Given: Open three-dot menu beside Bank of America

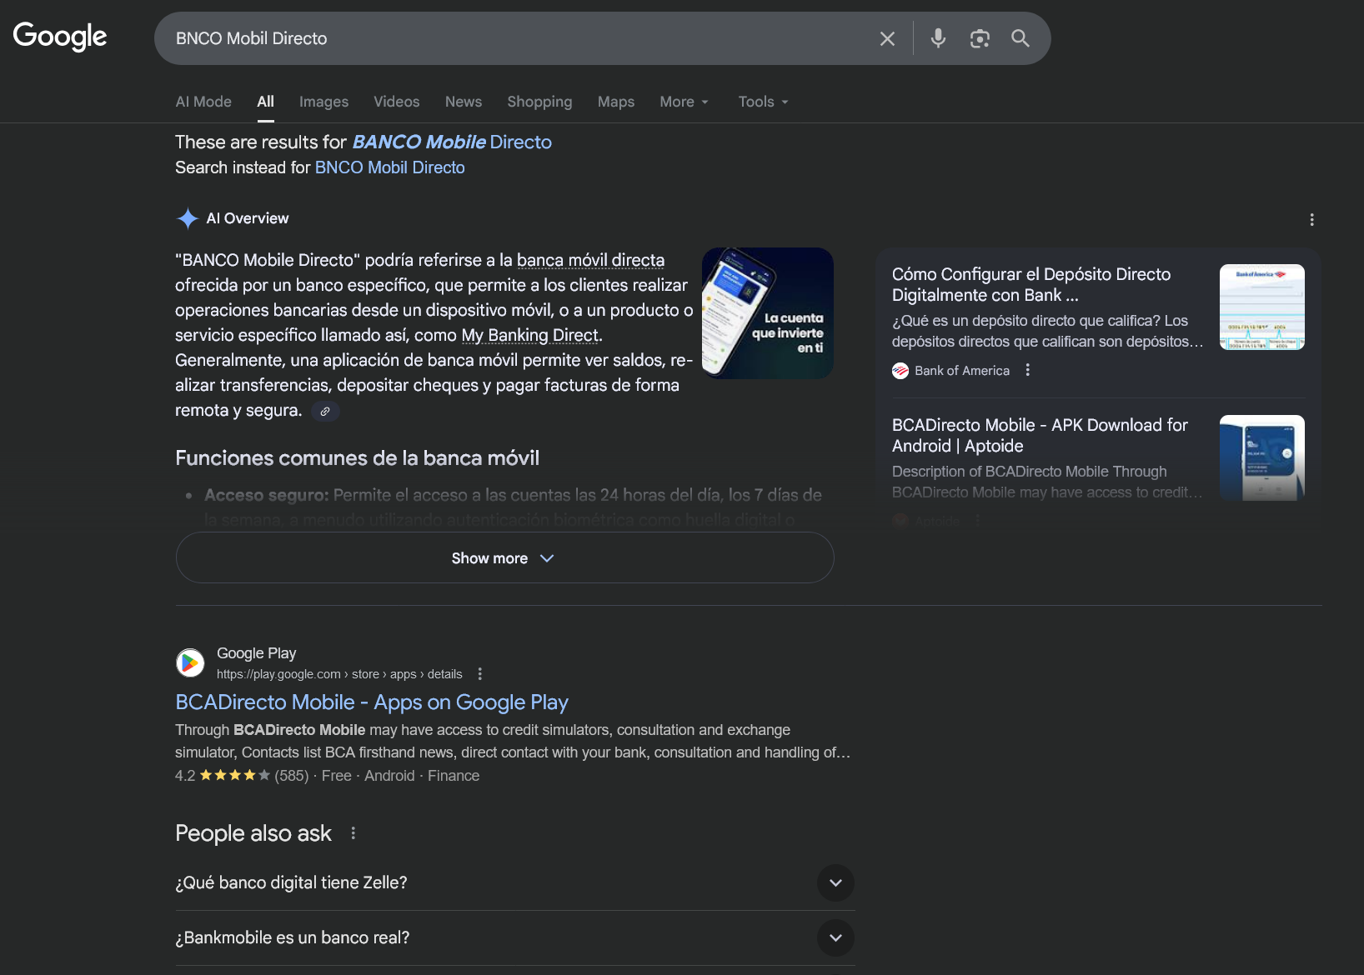Looking at the screenshot, I should pyautogui.click(x=1028, y=370).
